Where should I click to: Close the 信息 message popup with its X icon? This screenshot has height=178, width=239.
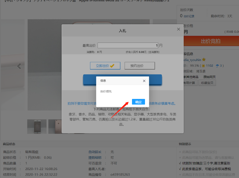click(x=144, y=81)
